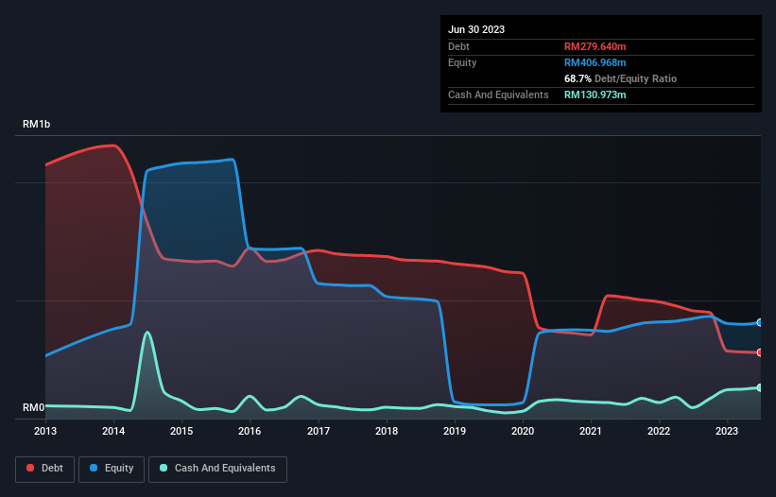This screenshot has height=497, width=776.
Task: Click the Equity row label in tooltip
Action: point(462,62)
